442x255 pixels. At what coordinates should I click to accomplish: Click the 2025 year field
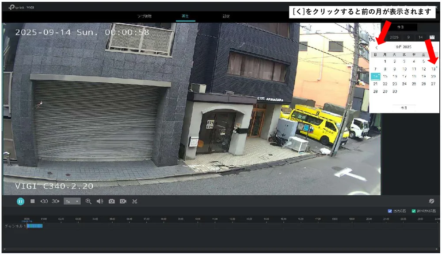point(394,37)
